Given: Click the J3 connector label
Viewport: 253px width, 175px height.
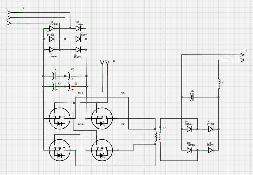Looking at the screenshot, I should pyautogui.click(x=114, y=61).
